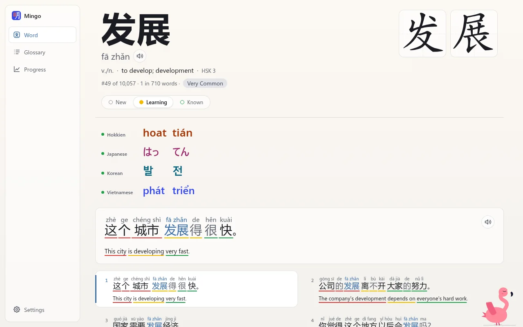Click the HSK 3 level label
Viewport: 523px width, 327px height.
(208, 71)
